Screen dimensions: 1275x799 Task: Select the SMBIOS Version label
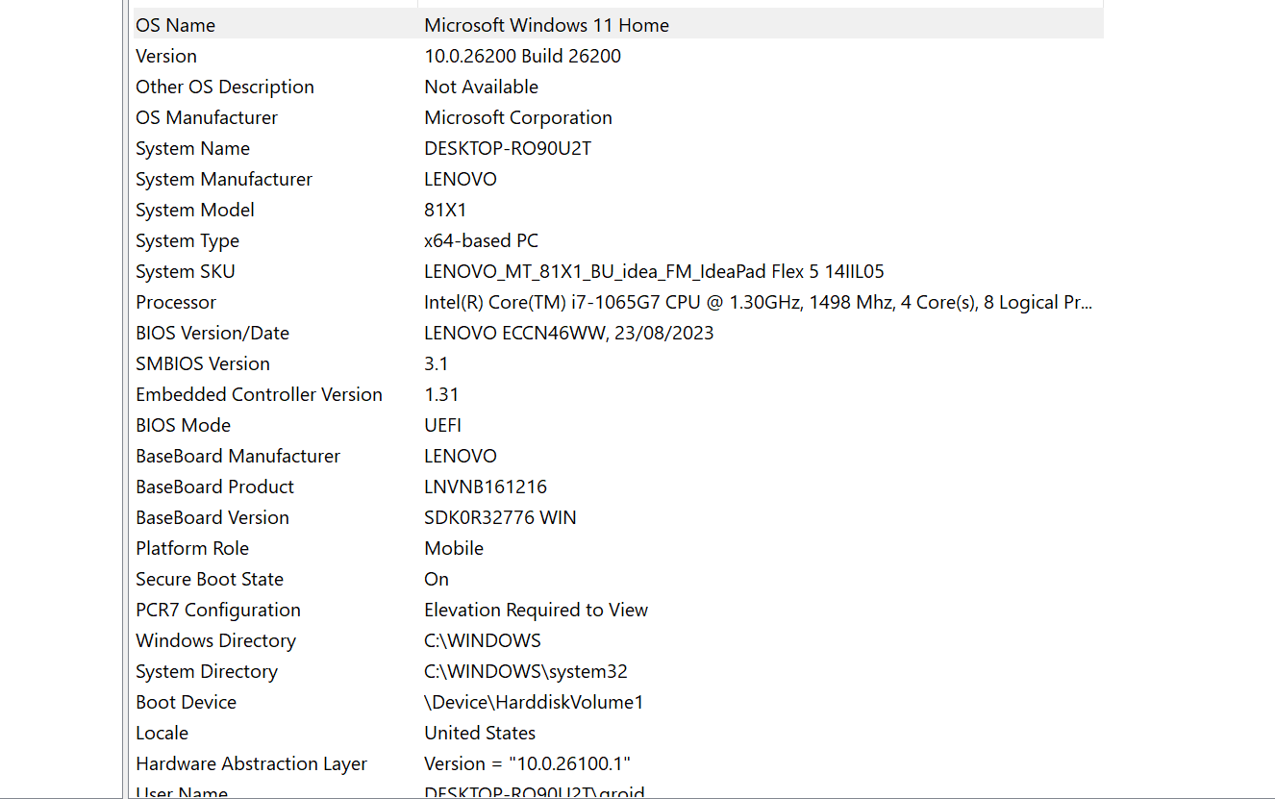coord(203,363)
